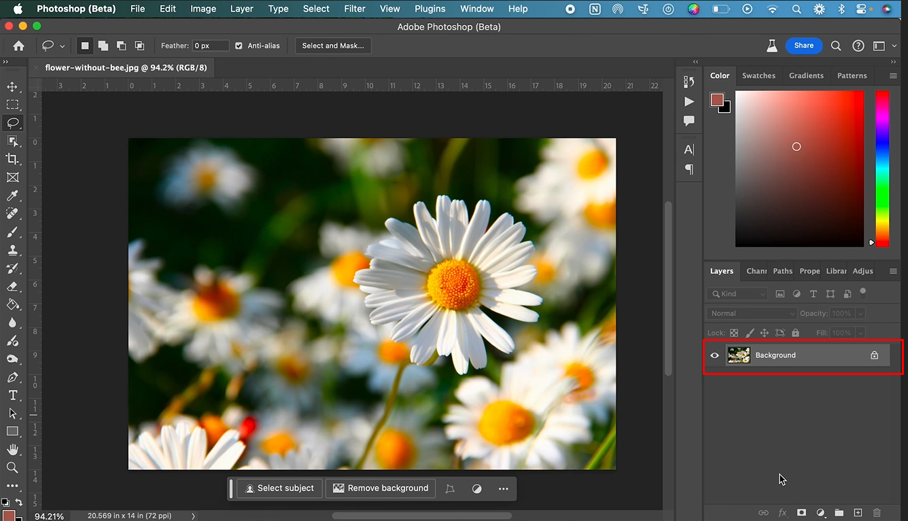Pick the Eyedropper tool
The height and width of the screenshot is (521, 908).
(13, 196)
